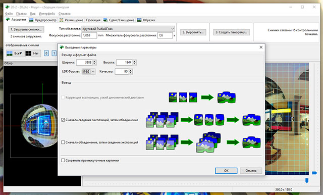Click the blue horizontal field-of-view slider handle
323x195 pixels.
pos(307,180)
